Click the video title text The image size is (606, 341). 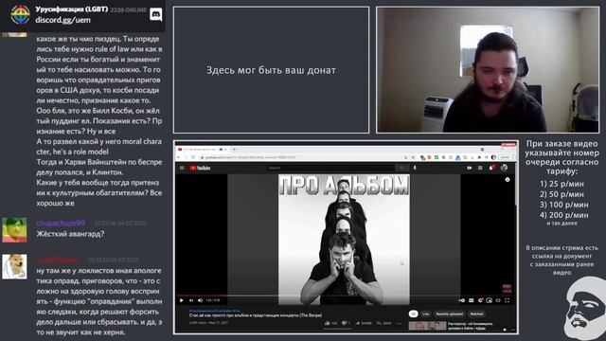tap(256, 315)
